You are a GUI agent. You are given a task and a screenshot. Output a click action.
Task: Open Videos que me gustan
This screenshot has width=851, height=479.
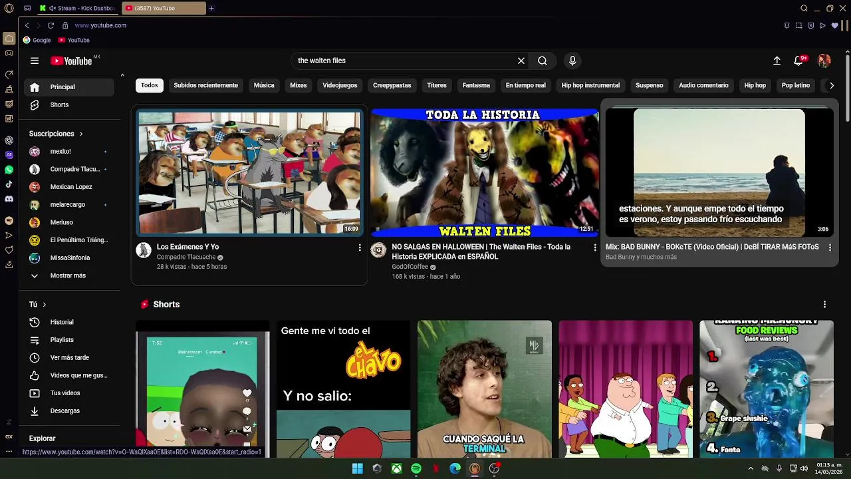click(x=69, y=375)
